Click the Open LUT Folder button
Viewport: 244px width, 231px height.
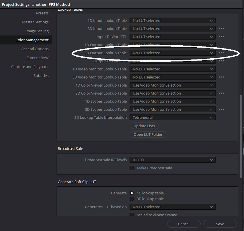click(x=148, y=135)
